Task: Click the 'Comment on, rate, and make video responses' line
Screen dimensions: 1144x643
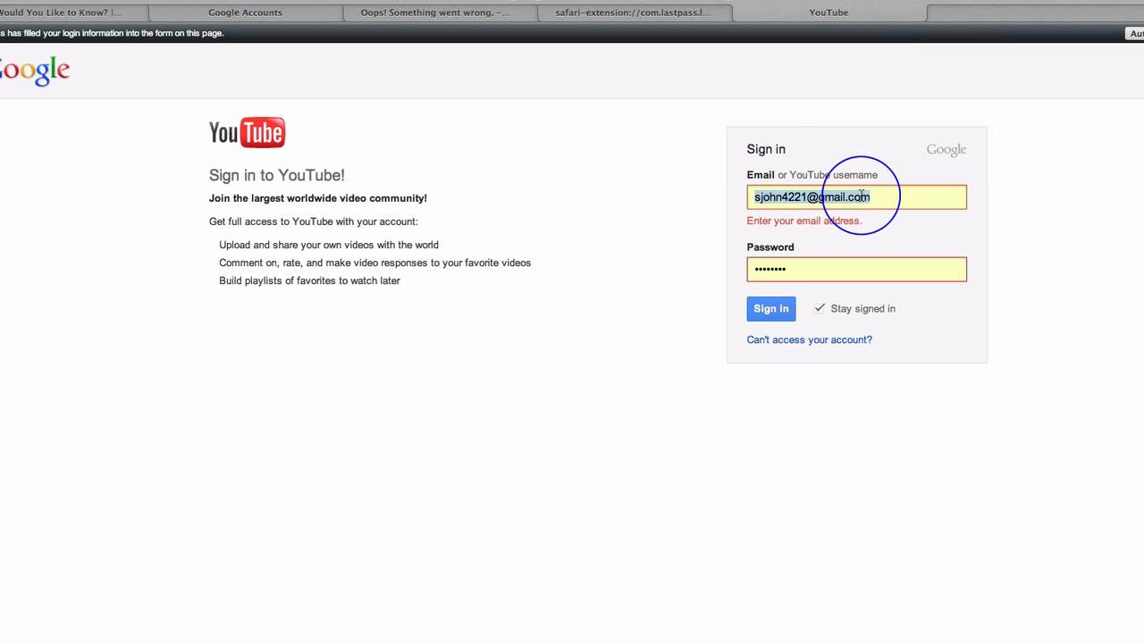Action: (374, 263)
